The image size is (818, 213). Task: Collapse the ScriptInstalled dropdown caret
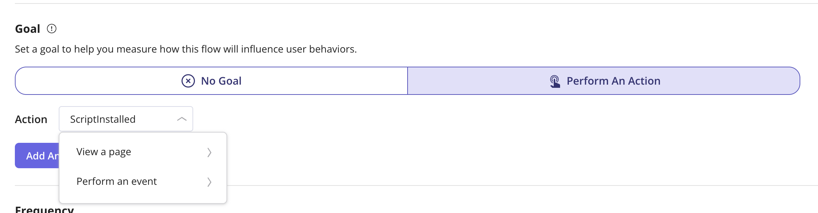pos(182,119)
